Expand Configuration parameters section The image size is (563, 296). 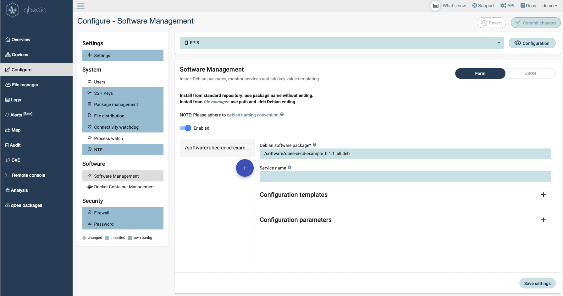point(543,220)
